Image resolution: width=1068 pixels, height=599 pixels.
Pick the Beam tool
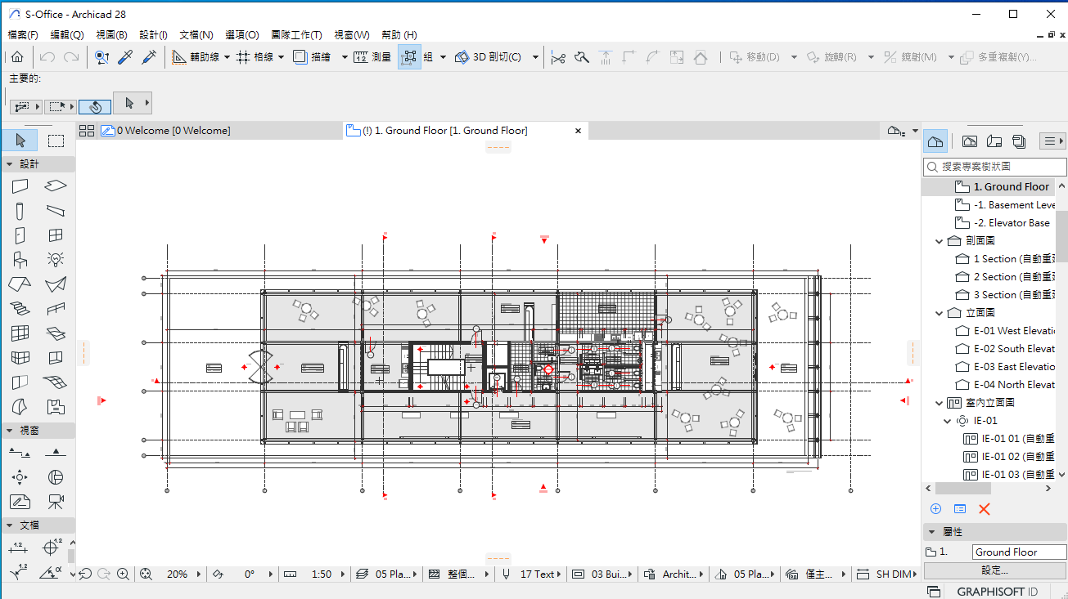click(x=56, y=211)
